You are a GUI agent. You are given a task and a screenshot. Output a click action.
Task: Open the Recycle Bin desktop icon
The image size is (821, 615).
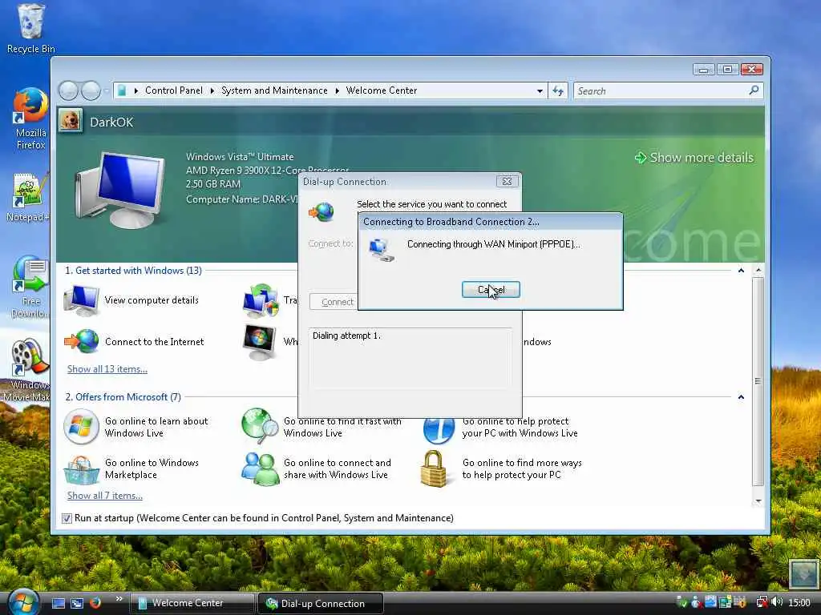pos(30,29)
